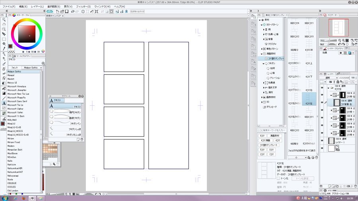Click the コマ割りテンプレート tag button
358x201 pixels.
point(269,145)
